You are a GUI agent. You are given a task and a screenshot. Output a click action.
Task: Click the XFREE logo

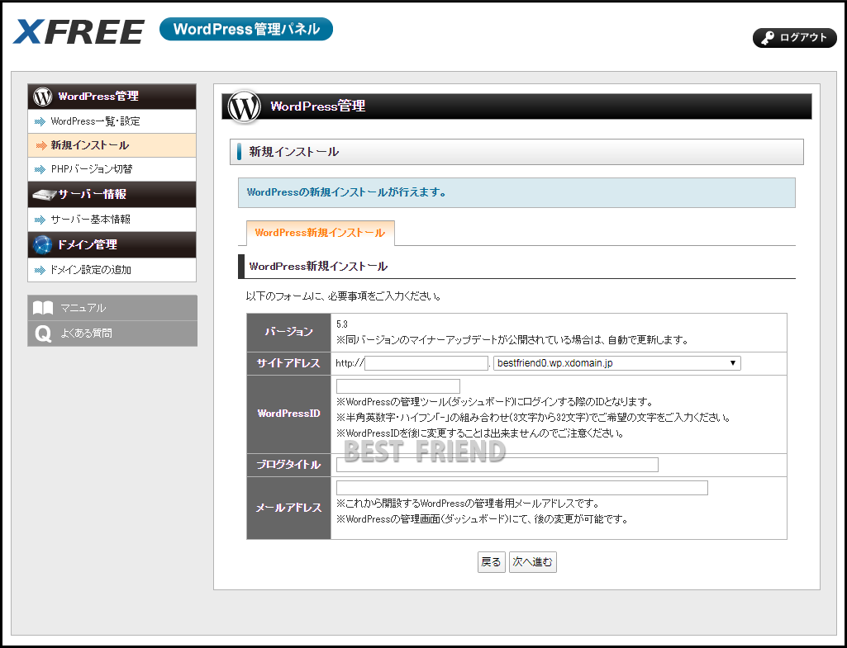(x=79, y=32)
